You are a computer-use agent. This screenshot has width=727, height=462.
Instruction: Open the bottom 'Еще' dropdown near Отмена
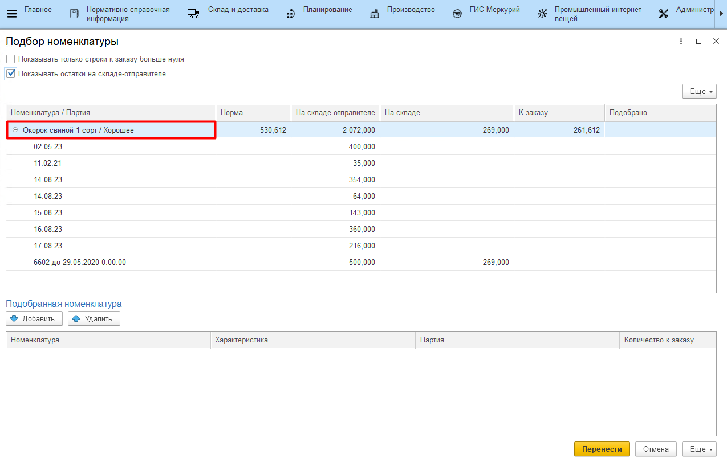[x=698, y=449]
